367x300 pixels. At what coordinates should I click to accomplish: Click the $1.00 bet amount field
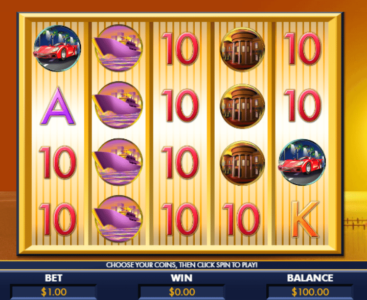(x=54, y=292)
